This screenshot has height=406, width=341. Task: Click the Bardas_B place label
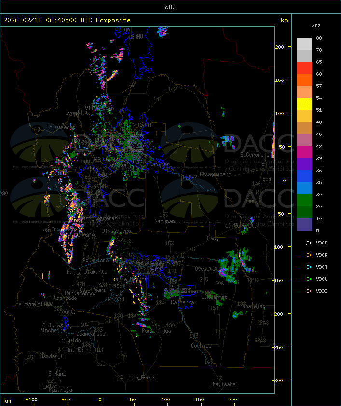click(x=52, y=356)
